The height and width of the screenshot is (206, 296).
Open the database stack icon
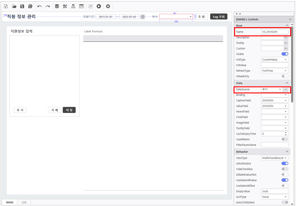tap(57, 6)
